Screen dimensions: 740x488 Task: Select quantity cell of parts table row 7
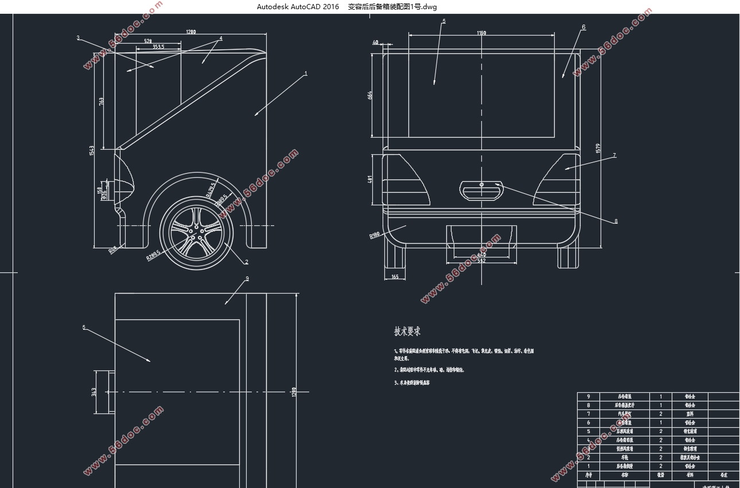pyautogui.click(x=661, y=413)
